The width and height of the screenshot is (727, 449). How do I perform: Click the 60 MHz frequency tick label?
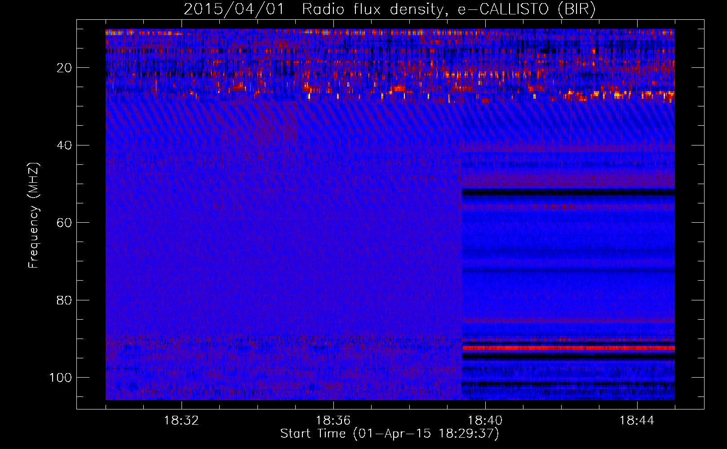(x=64, y=223)
